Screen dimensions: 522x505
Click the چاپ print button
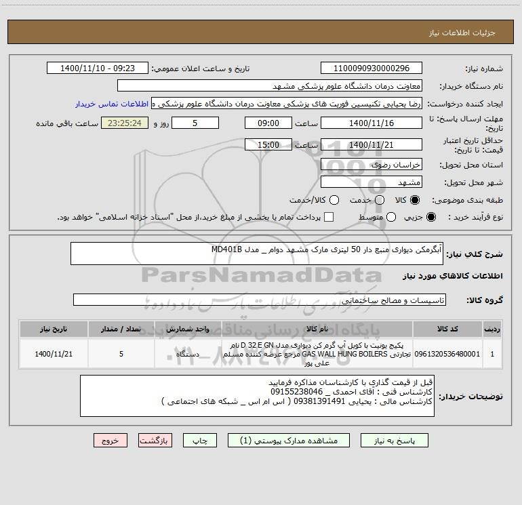coord(200,441)
